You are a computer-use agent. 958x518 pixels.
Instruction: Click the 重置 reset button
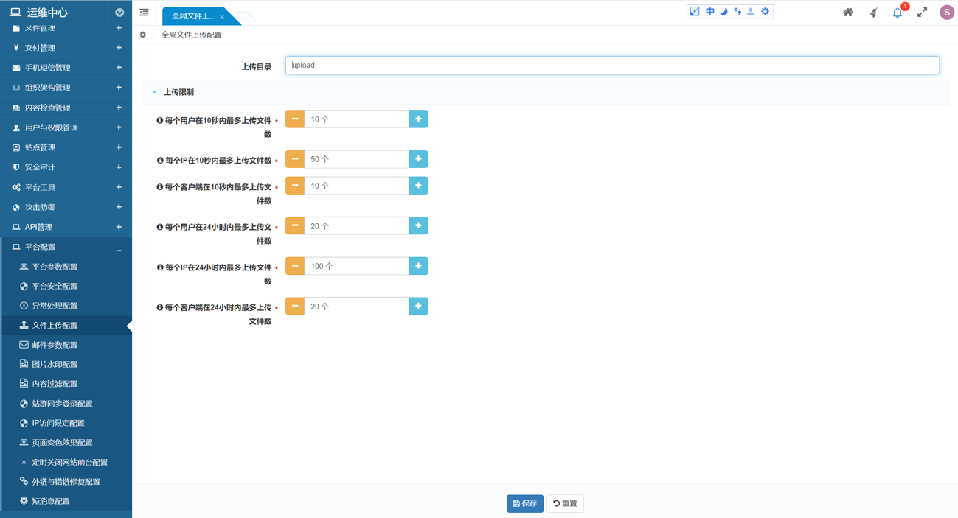(x=565, y=503)
